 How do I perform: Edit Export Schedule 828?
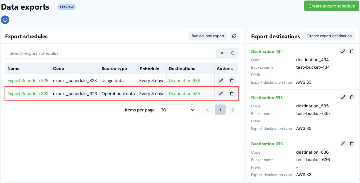coord(221,80)
